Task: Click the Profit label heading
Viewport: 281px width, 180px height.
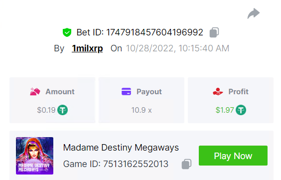Action: (238, 92)
